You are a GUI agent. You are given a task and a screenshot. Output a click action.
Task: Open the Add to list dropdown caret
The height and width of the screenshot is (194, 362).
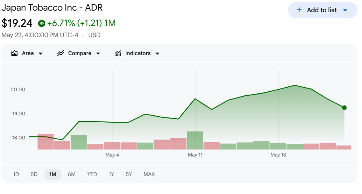tap(345, 10)
